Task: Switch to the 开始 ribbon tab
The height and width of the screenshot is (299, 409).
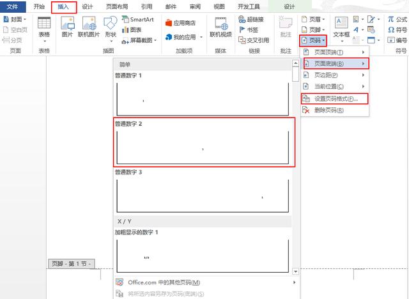Action: (x=39, y=6)
